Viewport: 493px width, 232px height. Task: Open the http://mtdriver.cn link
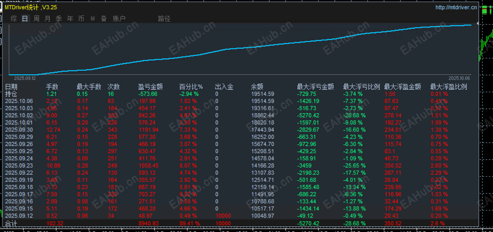[x=456, y=7]
